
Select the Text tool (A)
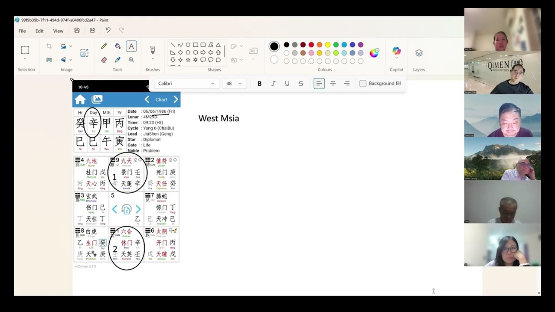(x=131, y=46)
